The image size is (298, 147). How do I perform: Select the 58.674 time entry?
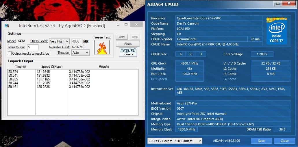click(12, 72)
